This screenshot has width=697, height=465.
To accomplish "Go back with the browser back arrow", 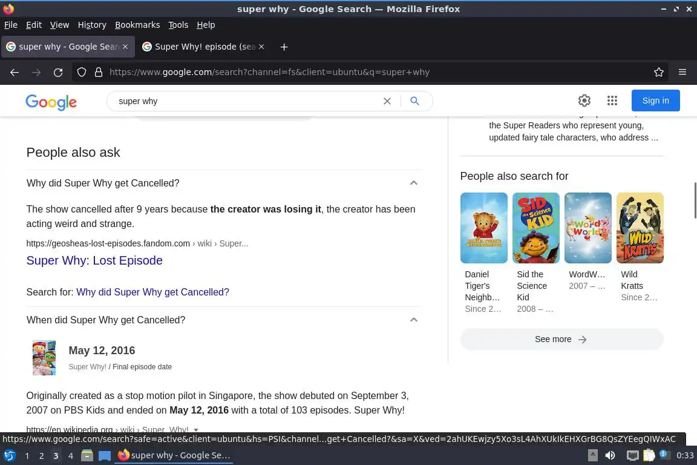I will pyautogui.click(x=15, y=72).
